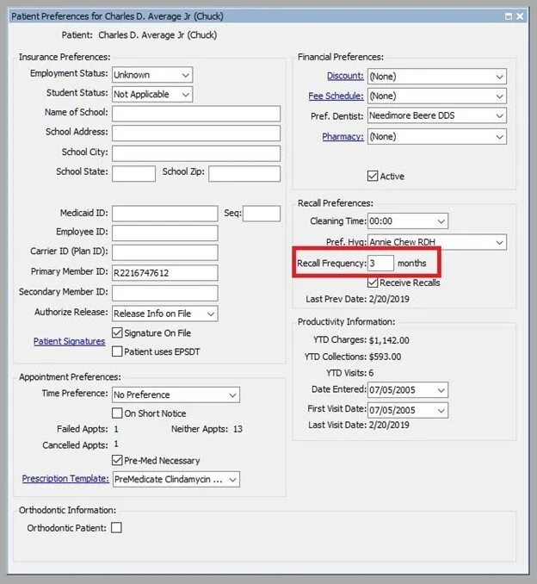This screenshot has width=537, height=584.
Task: Click the School Zip field
Action: coord(244,173)
